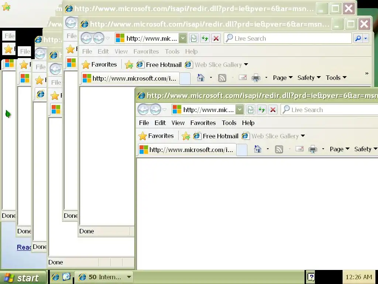Click the RSS feeds icon in the second window
The width and height of the screenshot is (378, 284).
(222, 78)
